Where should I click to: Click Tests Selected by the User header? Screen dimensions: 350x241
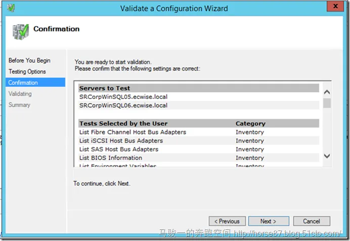(x=123, y=124)
